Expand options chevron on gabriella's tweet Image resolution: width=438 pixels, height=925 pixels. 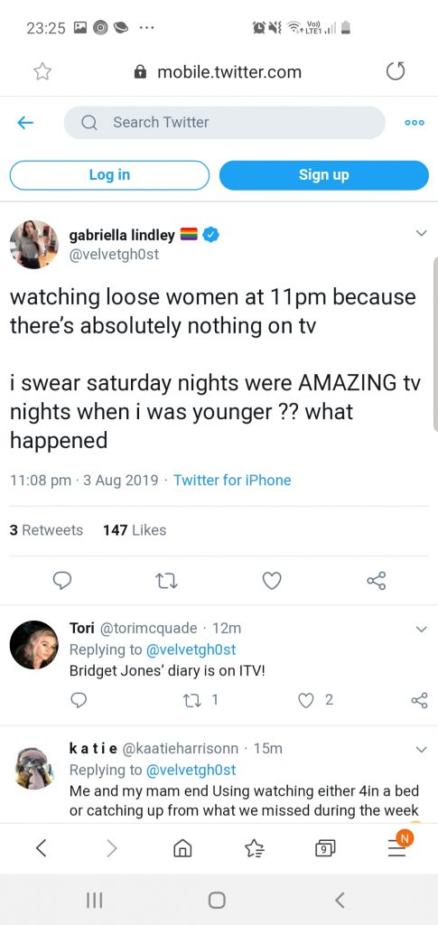(x=421, y=234)
